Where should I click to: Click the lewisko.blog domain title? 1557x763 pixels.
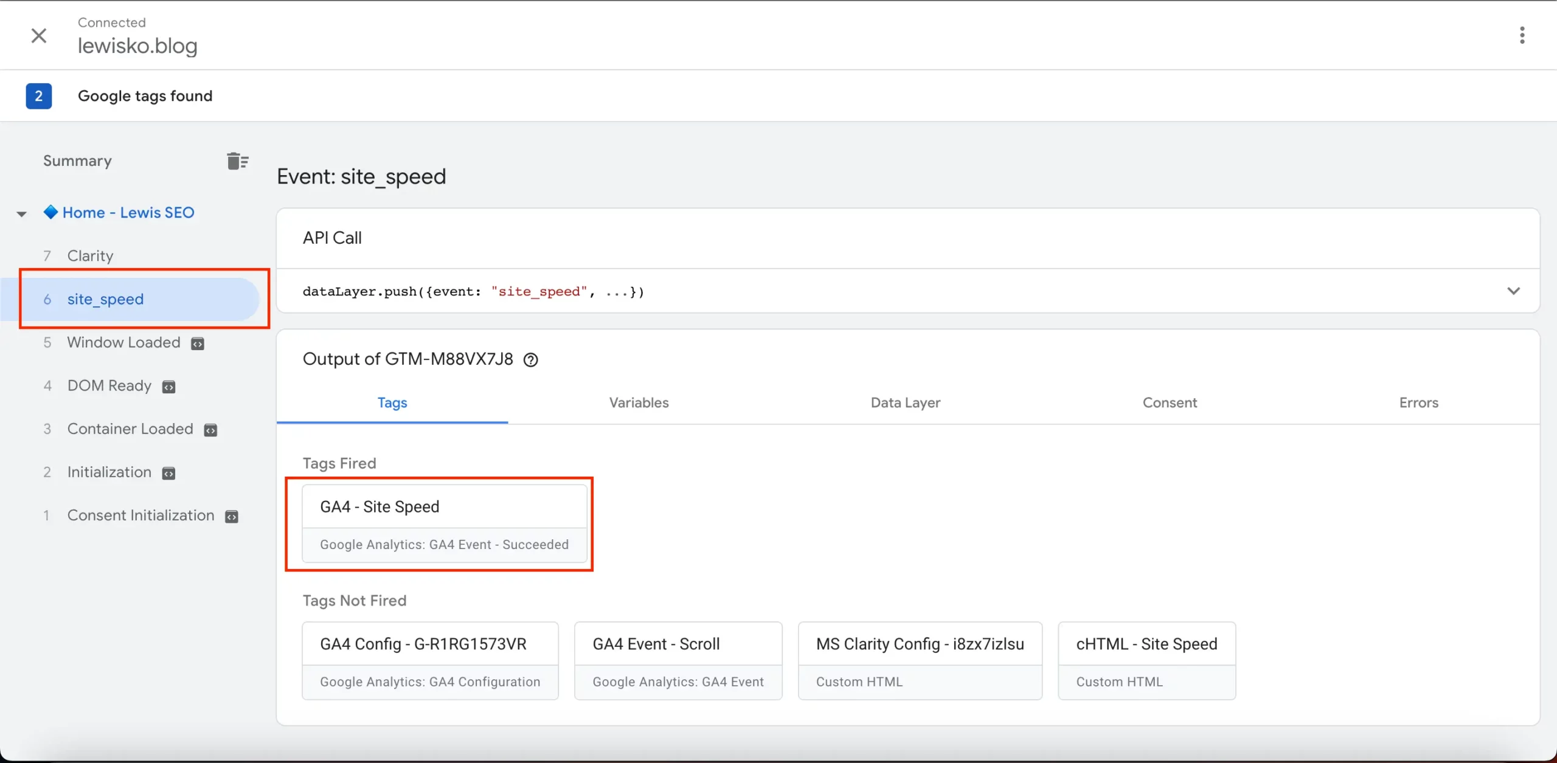point(137,46)
